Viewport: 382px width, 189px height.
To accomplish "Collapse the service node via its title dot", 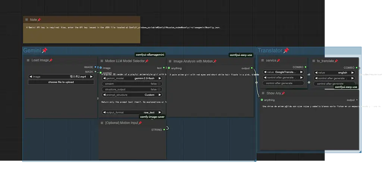I will [x=263, y=61].
